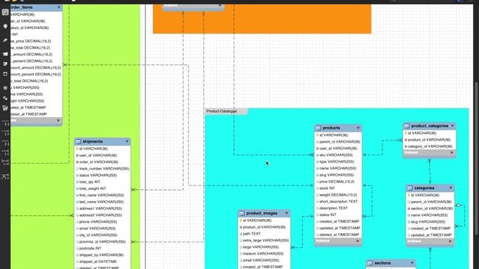
Task: Collapse the shipments table columns
Action: 126,141
